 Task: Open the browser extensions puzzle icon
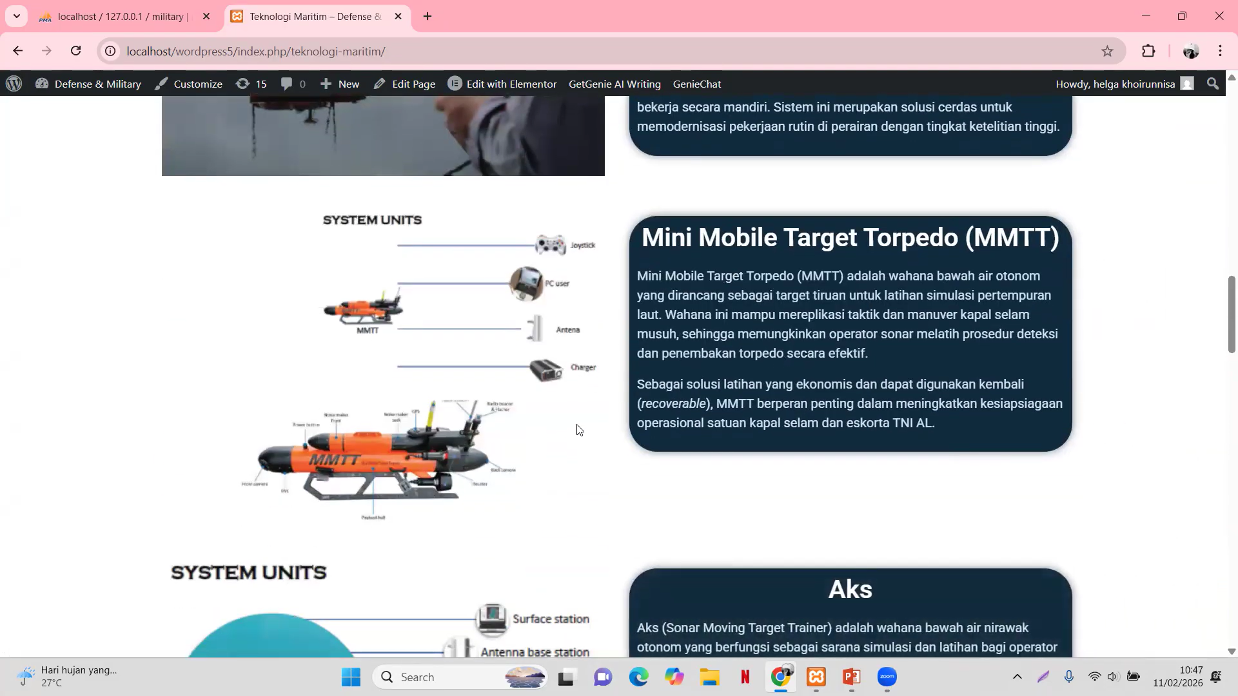[1149, 51]
